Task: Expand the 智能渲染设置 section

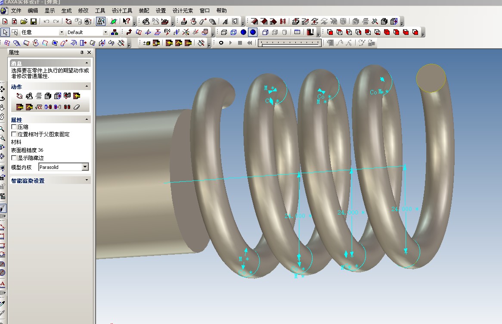Action: 87,180
